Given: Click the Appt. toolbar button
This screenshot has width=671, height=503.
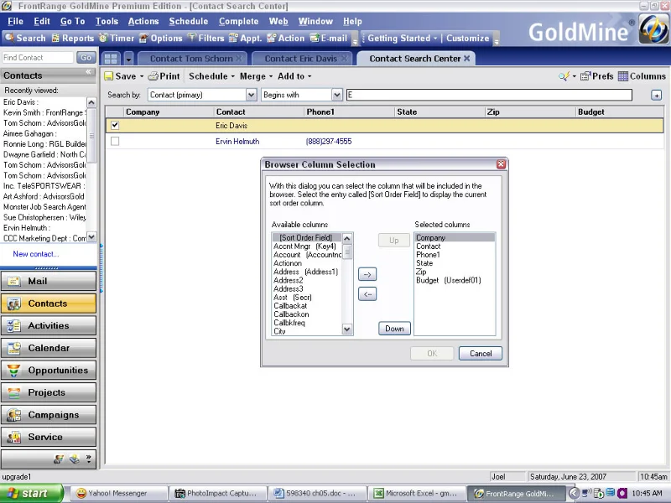Looking at the screenshot, I should (245, 38).
